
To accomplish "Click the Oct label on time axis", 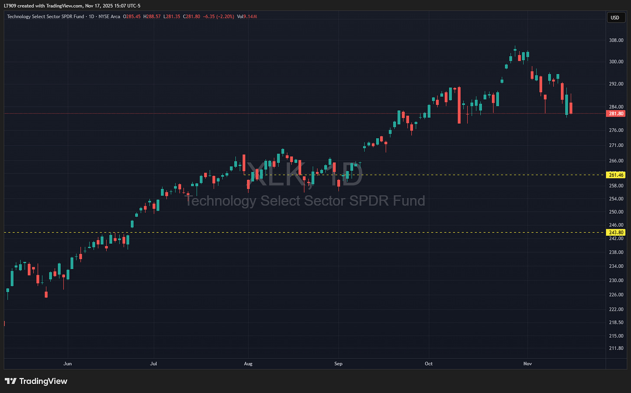I will (x=429, y=364).
